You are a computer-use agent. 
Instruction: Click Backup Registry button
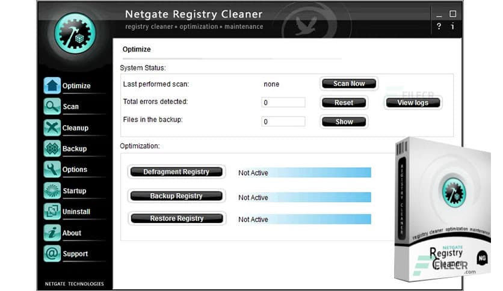pos(176,196)
